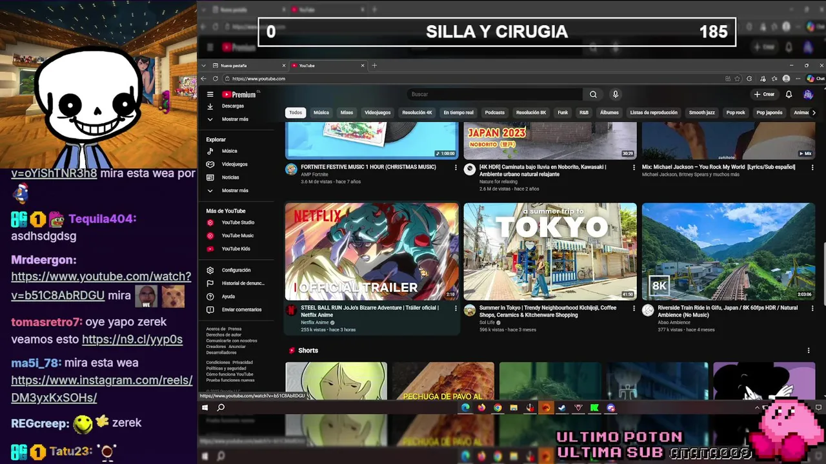826x464 pixels.
Task: Select the Resolución 4K filter chip
Action: coord(417,113)
